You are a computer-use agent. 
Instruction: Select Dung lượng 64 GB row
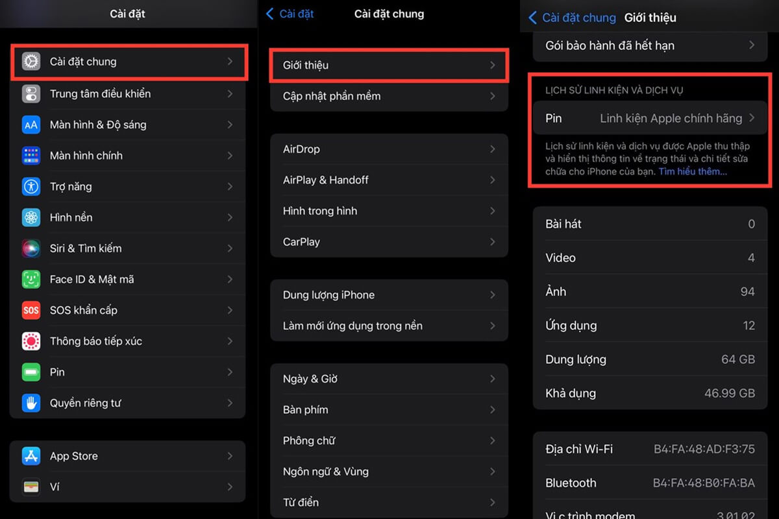pos(650,359)
